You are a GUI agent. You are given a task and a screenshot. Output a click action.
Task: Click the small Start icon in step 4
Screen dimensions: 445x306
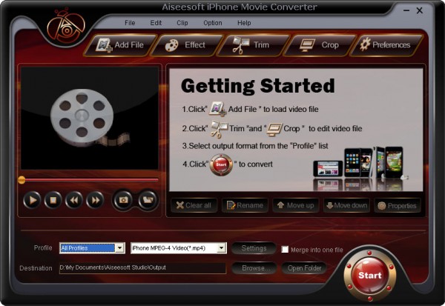(x=221, y=164)
